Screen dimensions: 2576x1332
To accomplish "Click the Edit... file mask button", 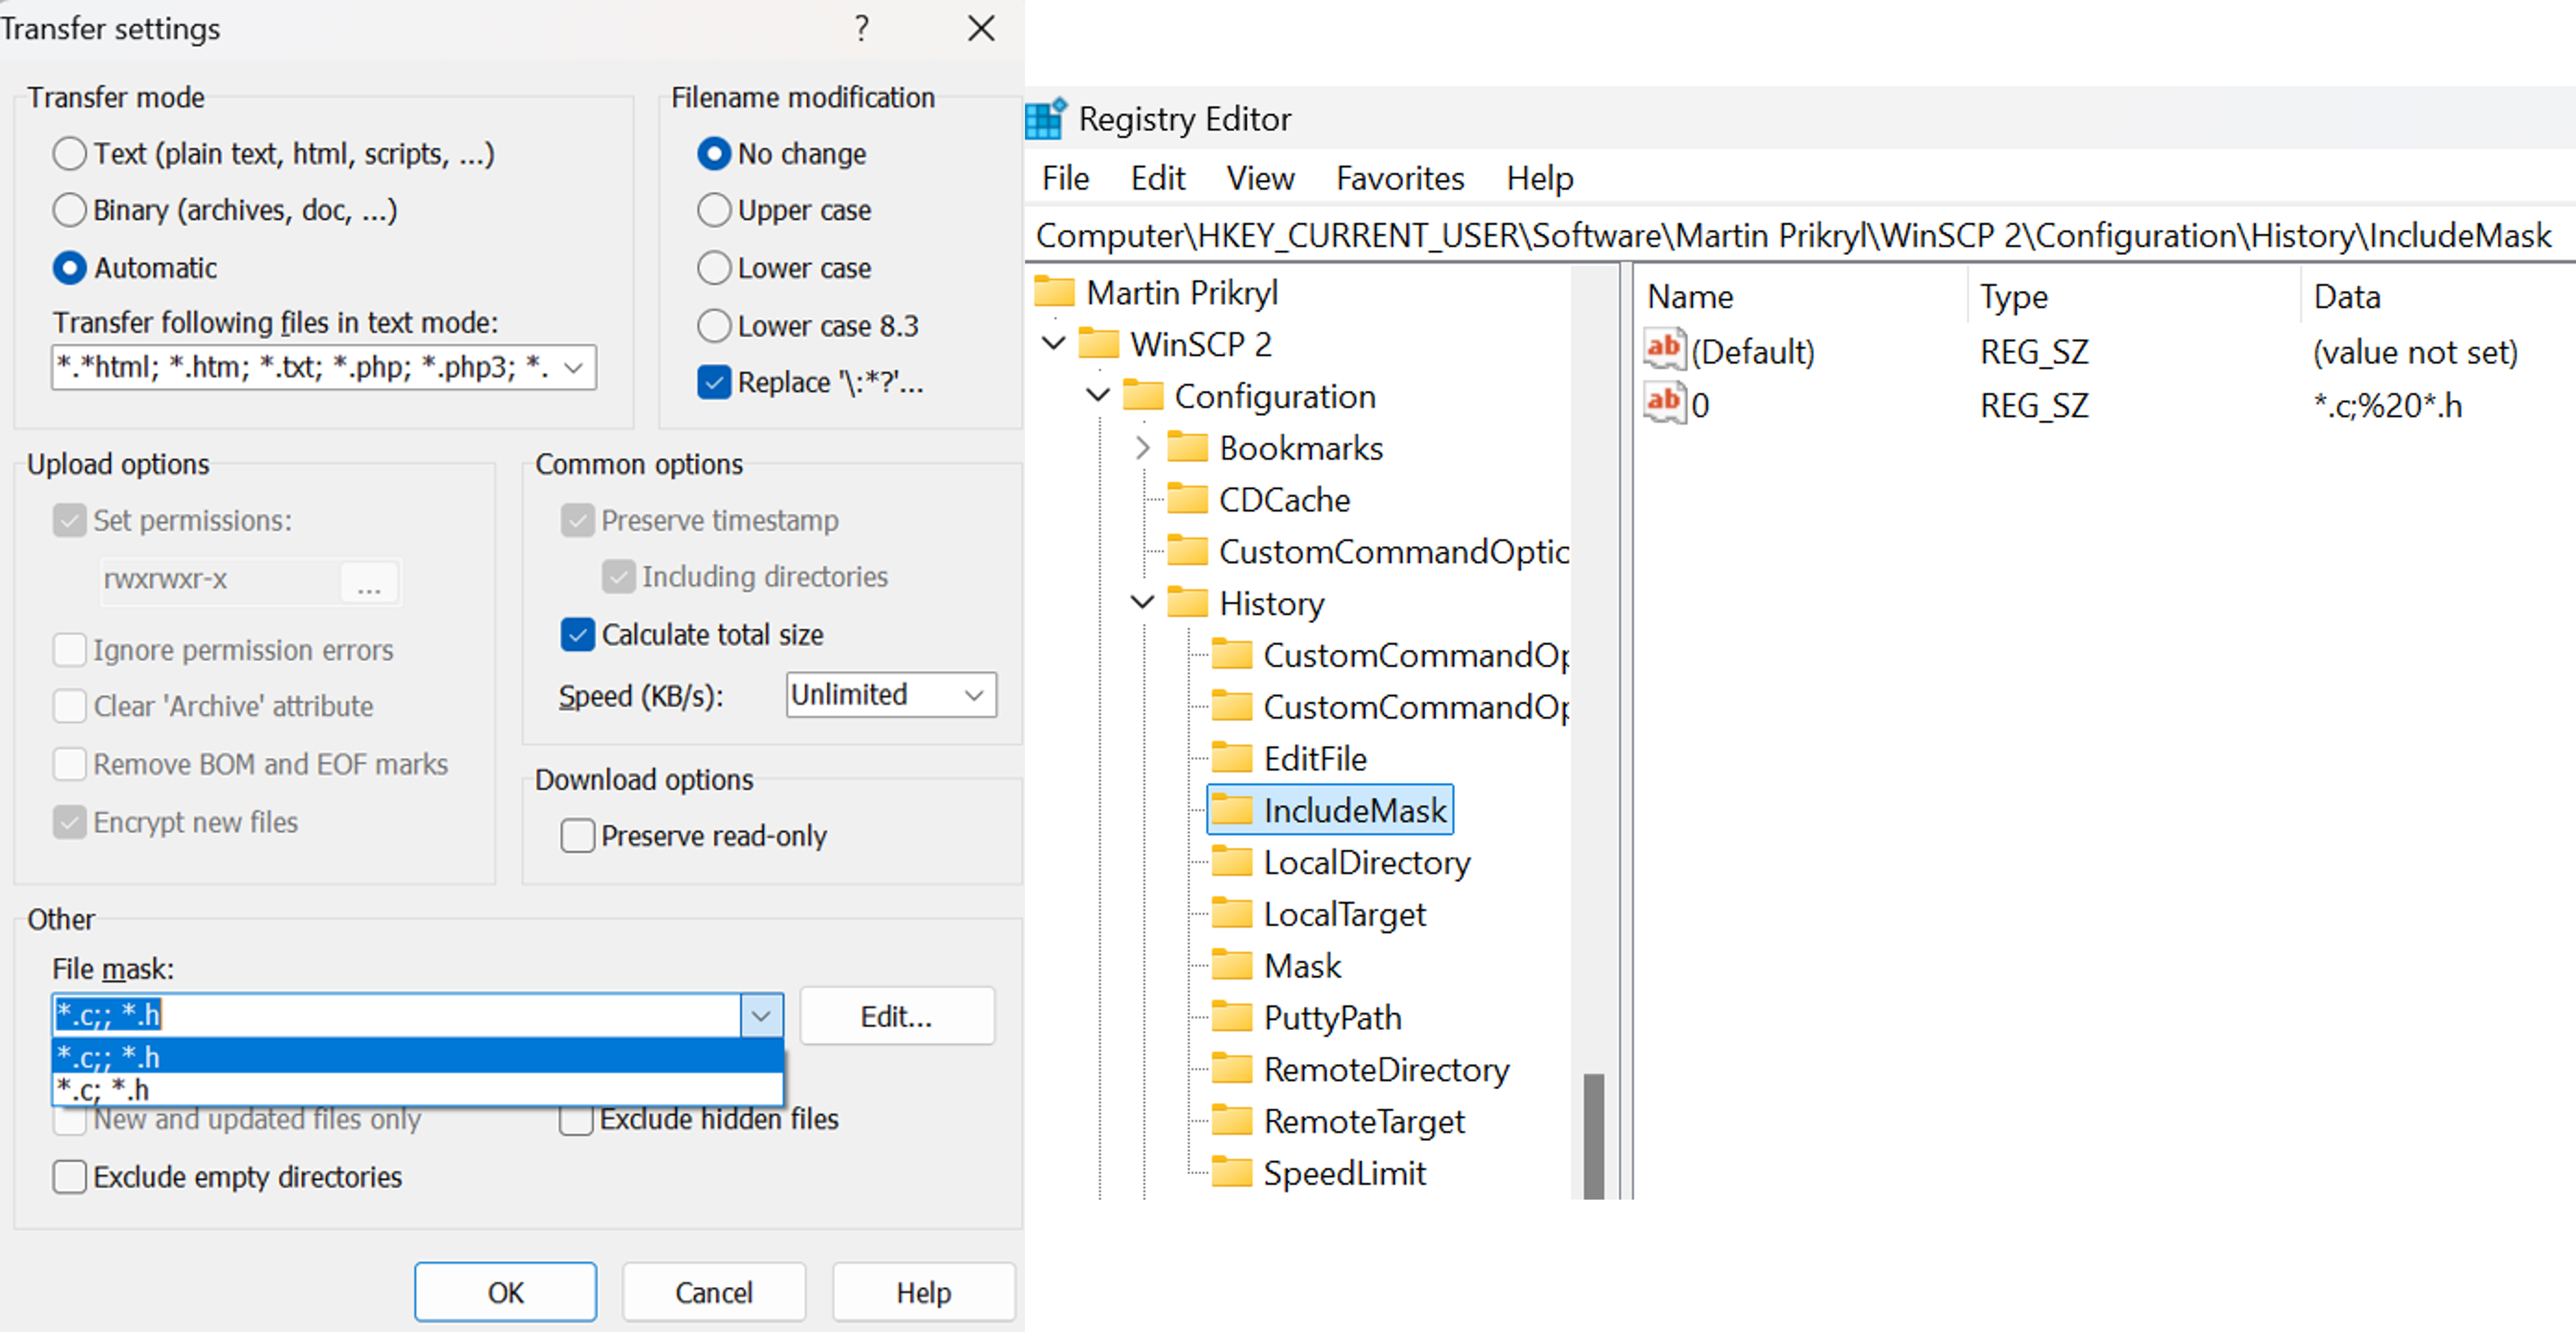I will click(896, 1016).
